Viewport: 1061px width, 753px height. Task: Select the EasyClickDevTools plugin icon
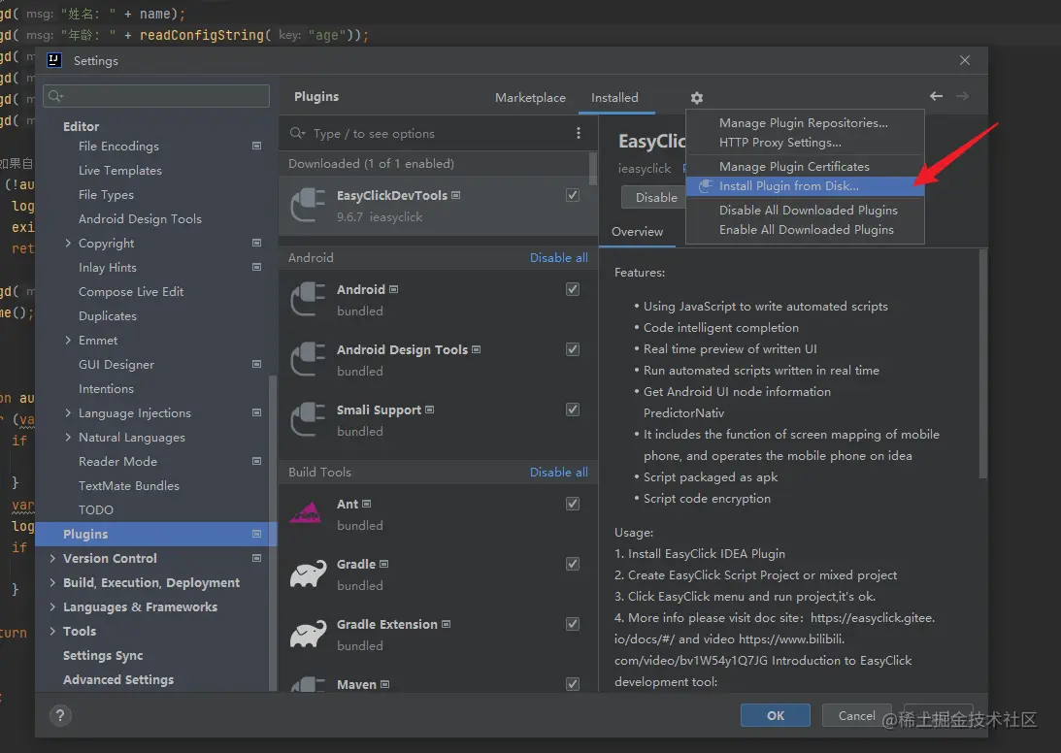308,205
